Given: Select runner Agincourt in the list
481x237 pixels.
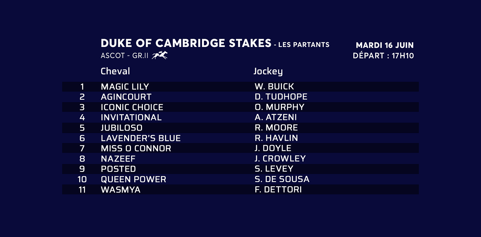Looking at the screenshot, I should pyautogui.click(x=126, y=97).
